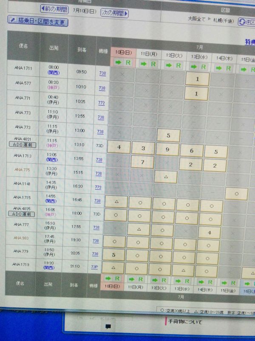Click the footer green arrow above 11日(月)
The height and width of the screenshot is (341, 255).
tap(131, 279)
